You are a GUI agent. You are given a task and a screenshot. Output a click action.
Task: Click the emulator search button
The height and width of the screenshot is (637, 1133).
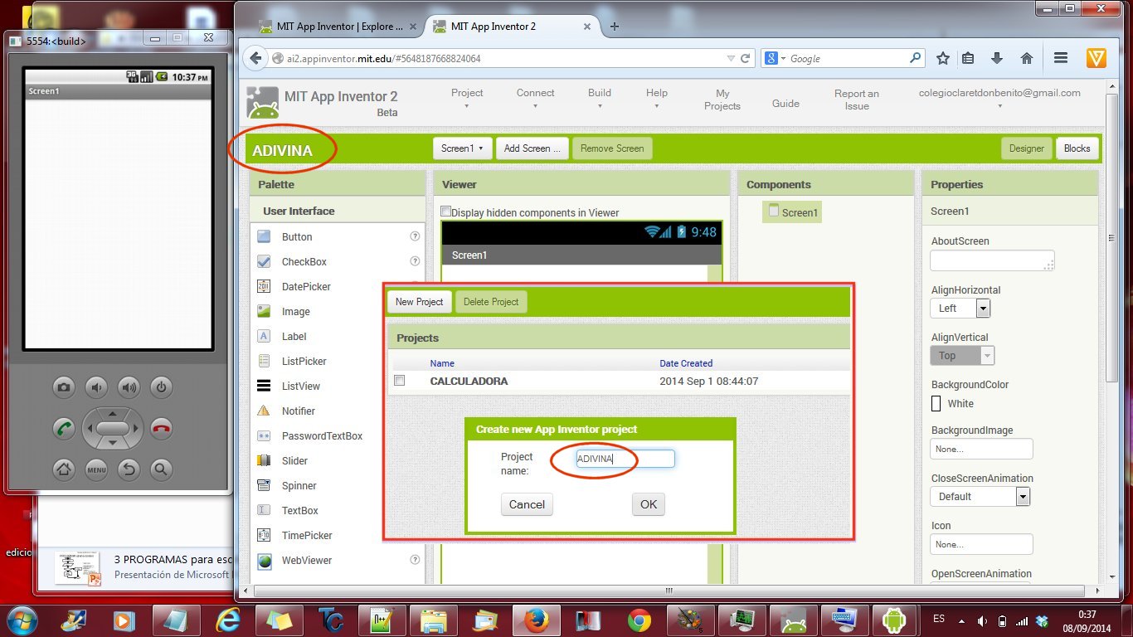click(161, 469)
